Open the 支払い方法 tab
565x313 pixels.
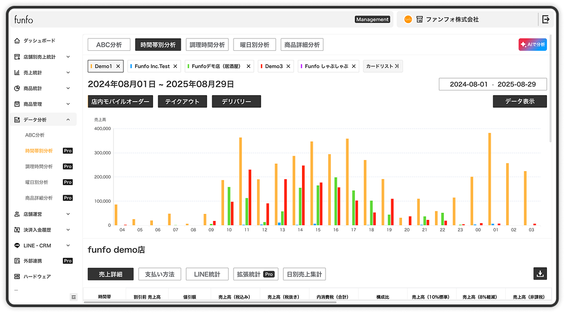tap(160, 274)
